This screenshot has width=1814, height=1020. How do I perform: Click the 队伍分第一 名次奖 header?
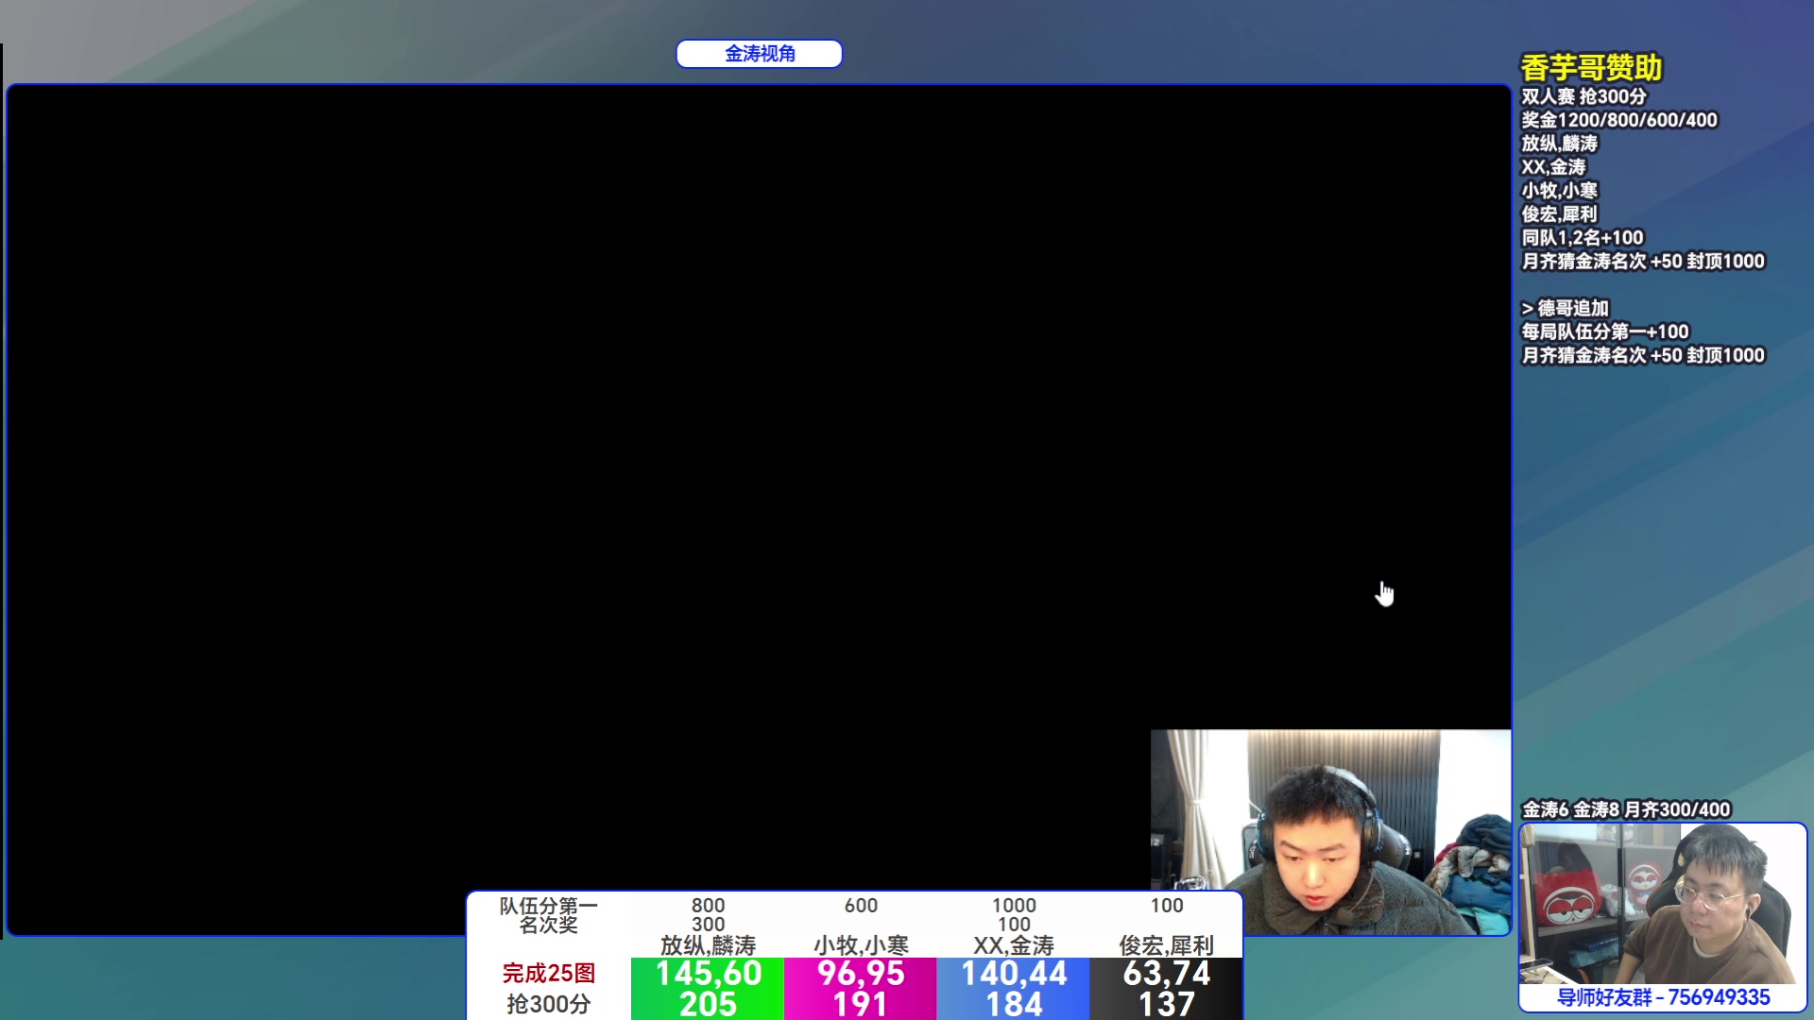click(548, 915)
